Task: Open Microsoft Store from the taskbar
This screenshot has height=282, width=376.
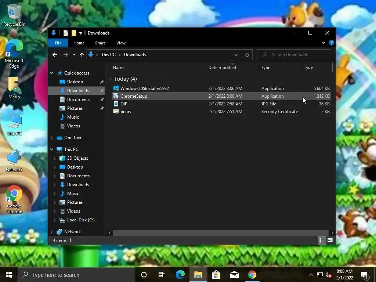Action: (216, 275)
